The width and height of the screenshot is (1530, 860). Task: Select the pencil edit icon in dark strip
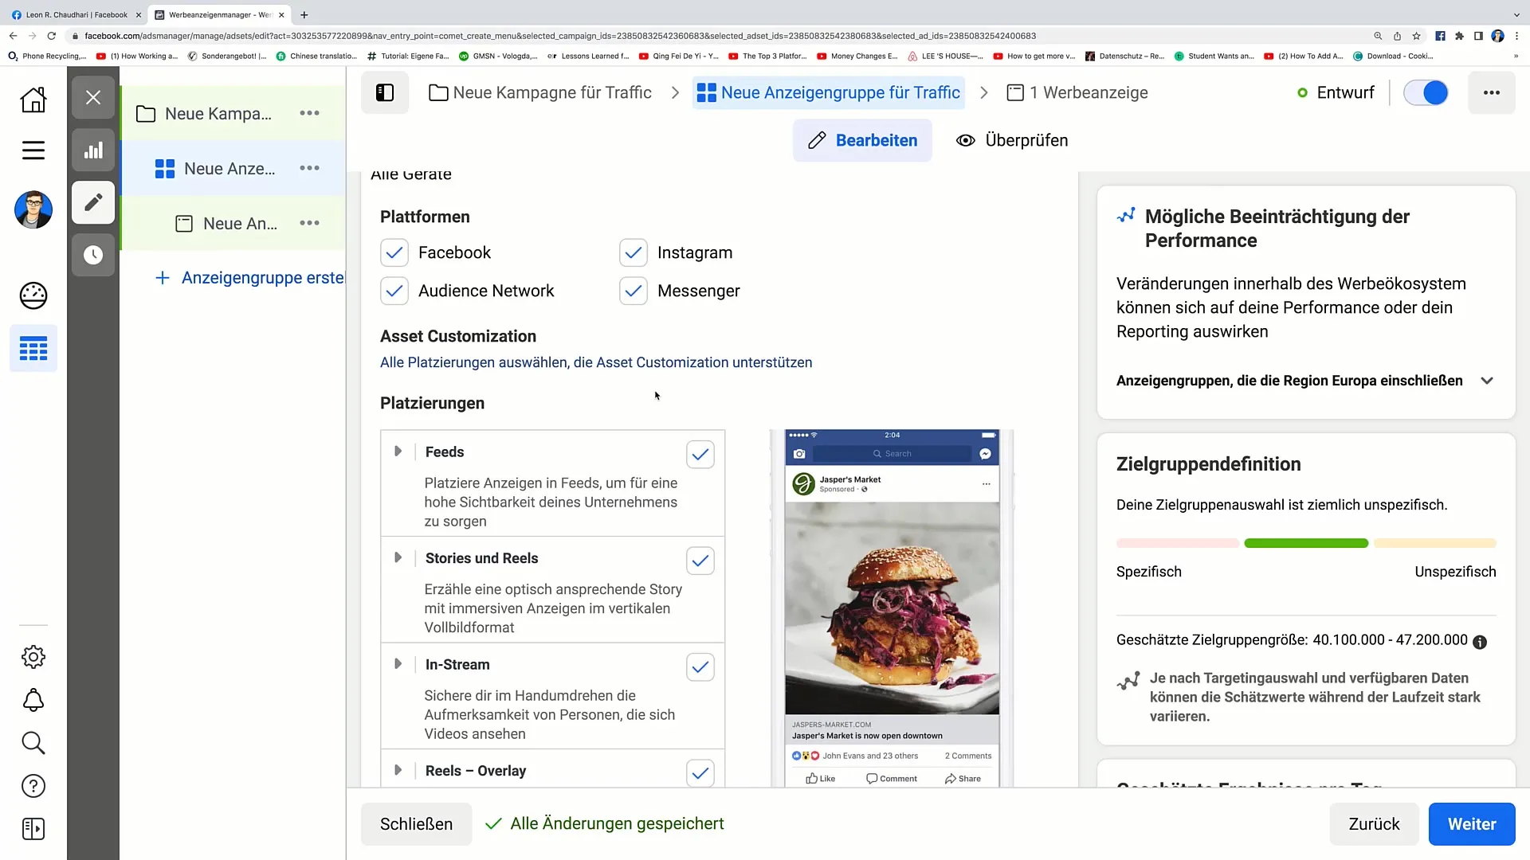pyautogui.click(x=93, y=202)
